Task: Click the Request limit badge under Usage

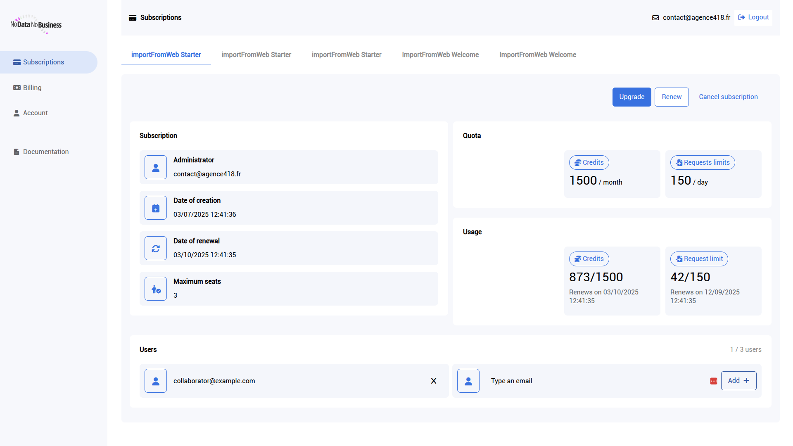Action: 699,259
